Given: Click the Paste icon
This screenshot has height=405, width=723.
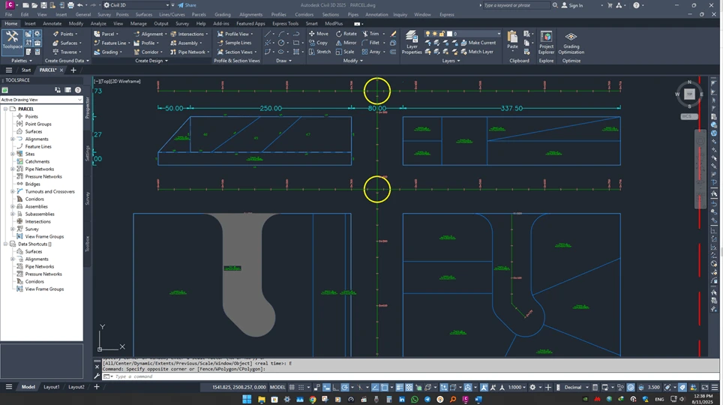Looking at the screenshot, I should coord(512,39).
